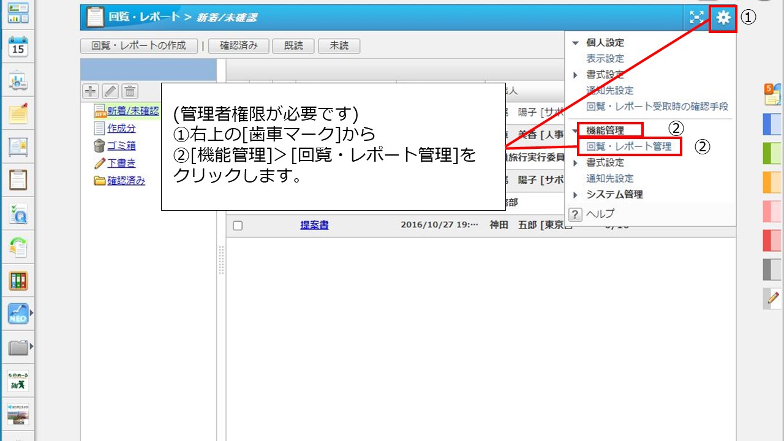The width and height of the screenshot is (784, 441).
Task: Expand 書式設定 under 個人設定
Action: coord(575,75)
